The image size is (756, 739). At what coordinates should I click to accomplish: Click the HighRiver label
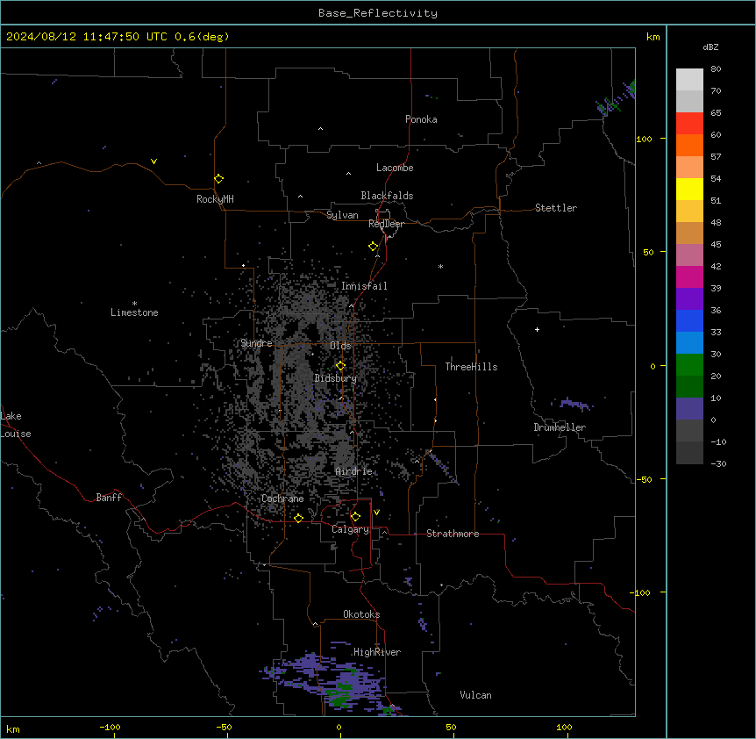point(377,652)
